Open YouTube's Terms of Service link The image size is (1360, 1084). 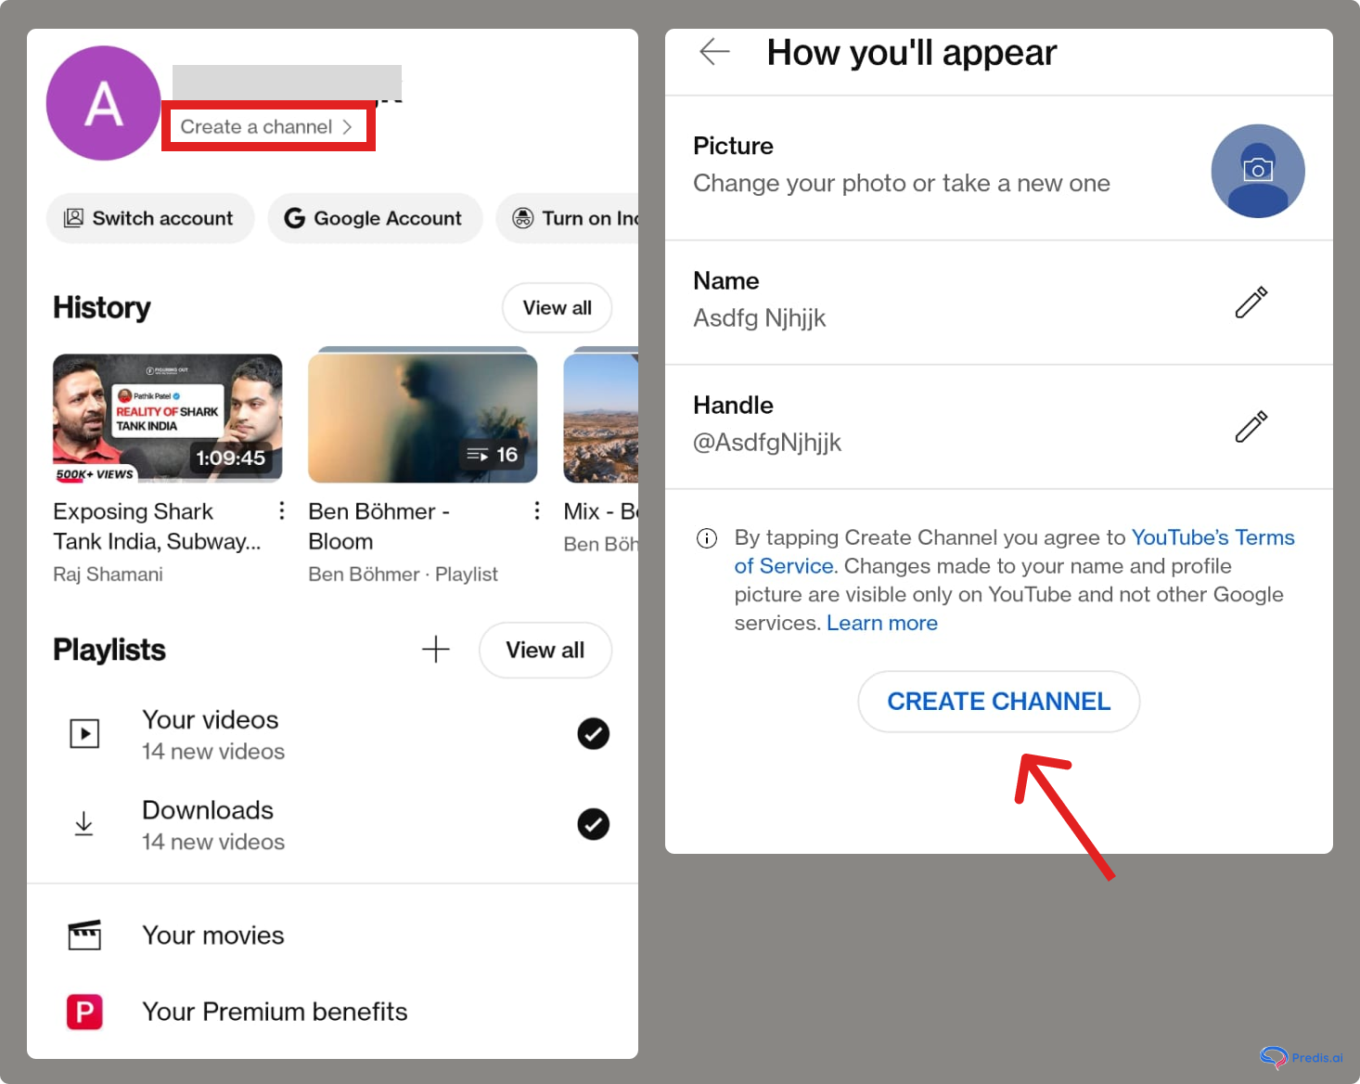coord(1212,537)
